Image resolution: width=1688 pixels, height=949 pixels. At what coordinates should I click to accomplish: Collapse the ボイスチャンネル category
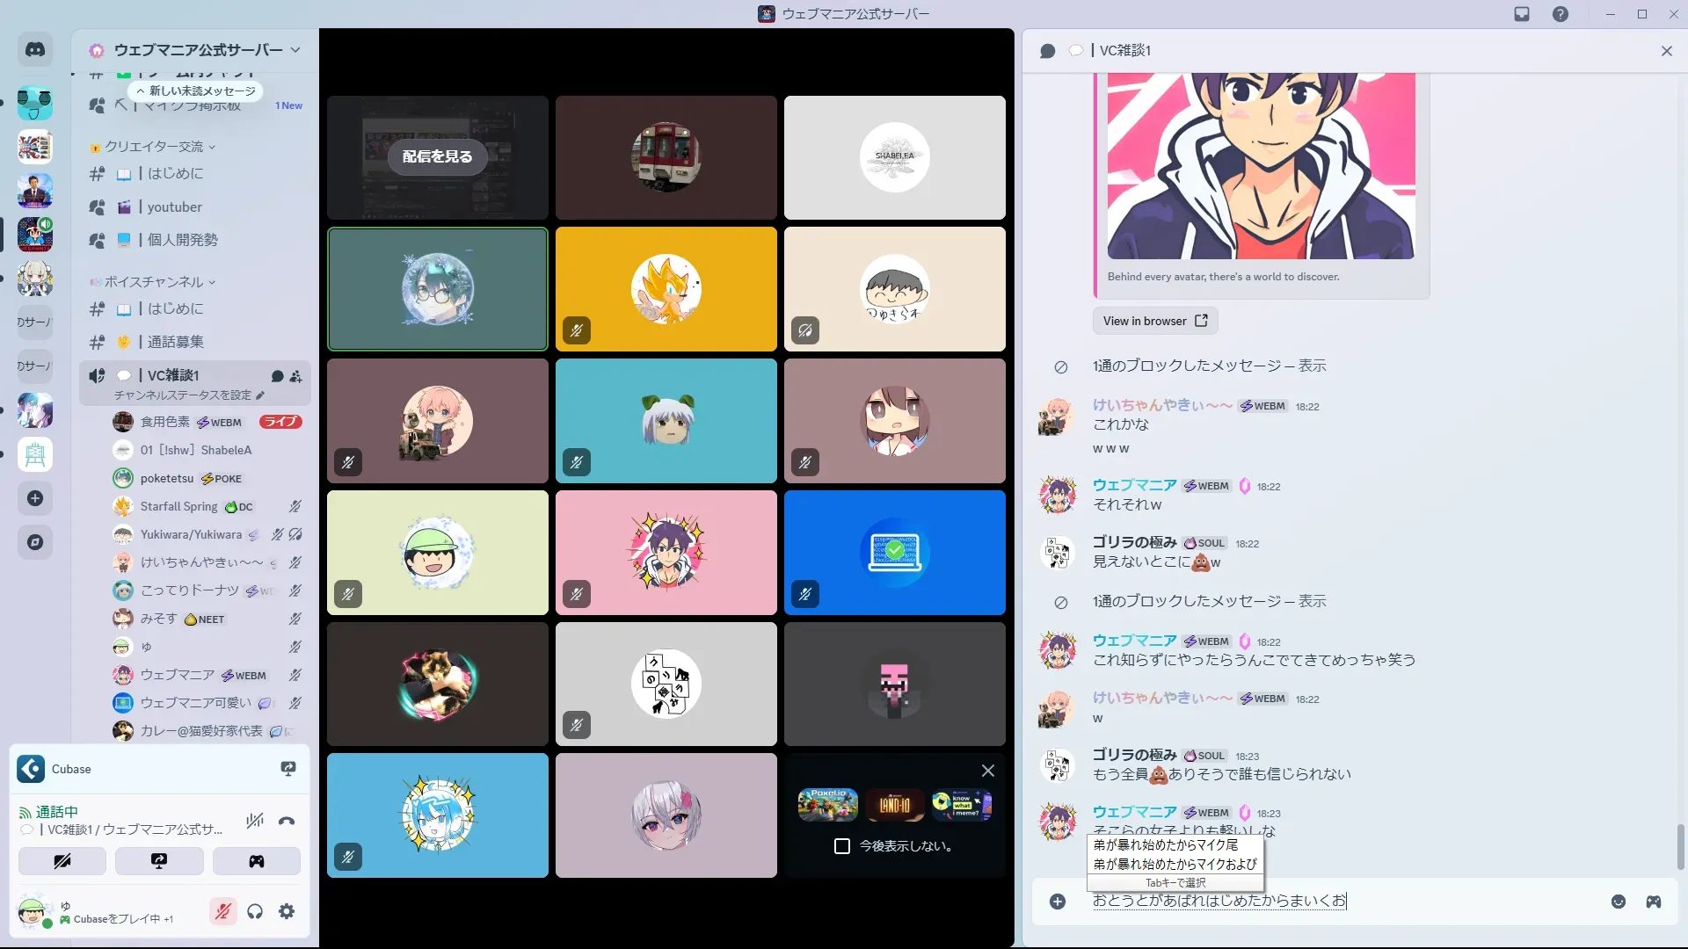click(x=154, y=282)
